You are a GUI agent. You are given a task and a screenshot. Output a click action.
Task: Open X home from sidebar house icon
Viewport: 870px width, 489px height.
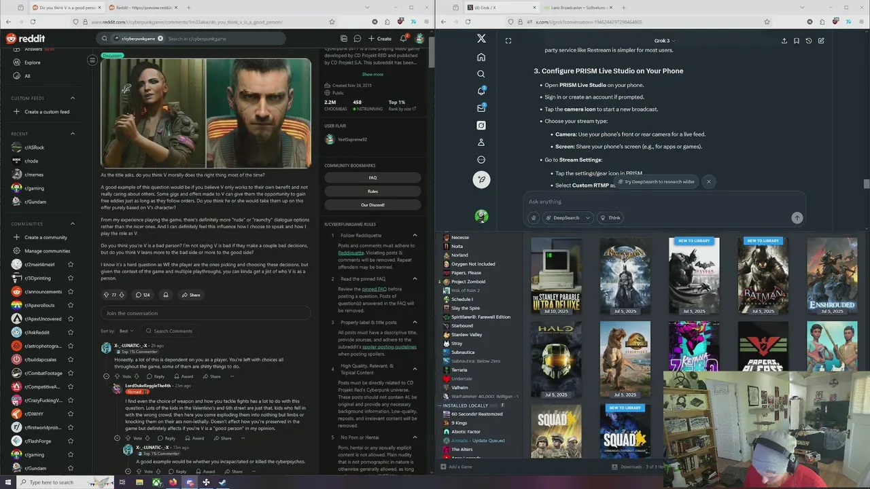[481, 57]
